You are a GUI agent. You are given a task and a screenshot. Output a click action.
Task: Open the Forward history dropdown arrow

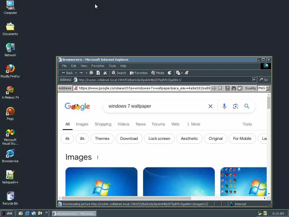click(x=86, y=73)
